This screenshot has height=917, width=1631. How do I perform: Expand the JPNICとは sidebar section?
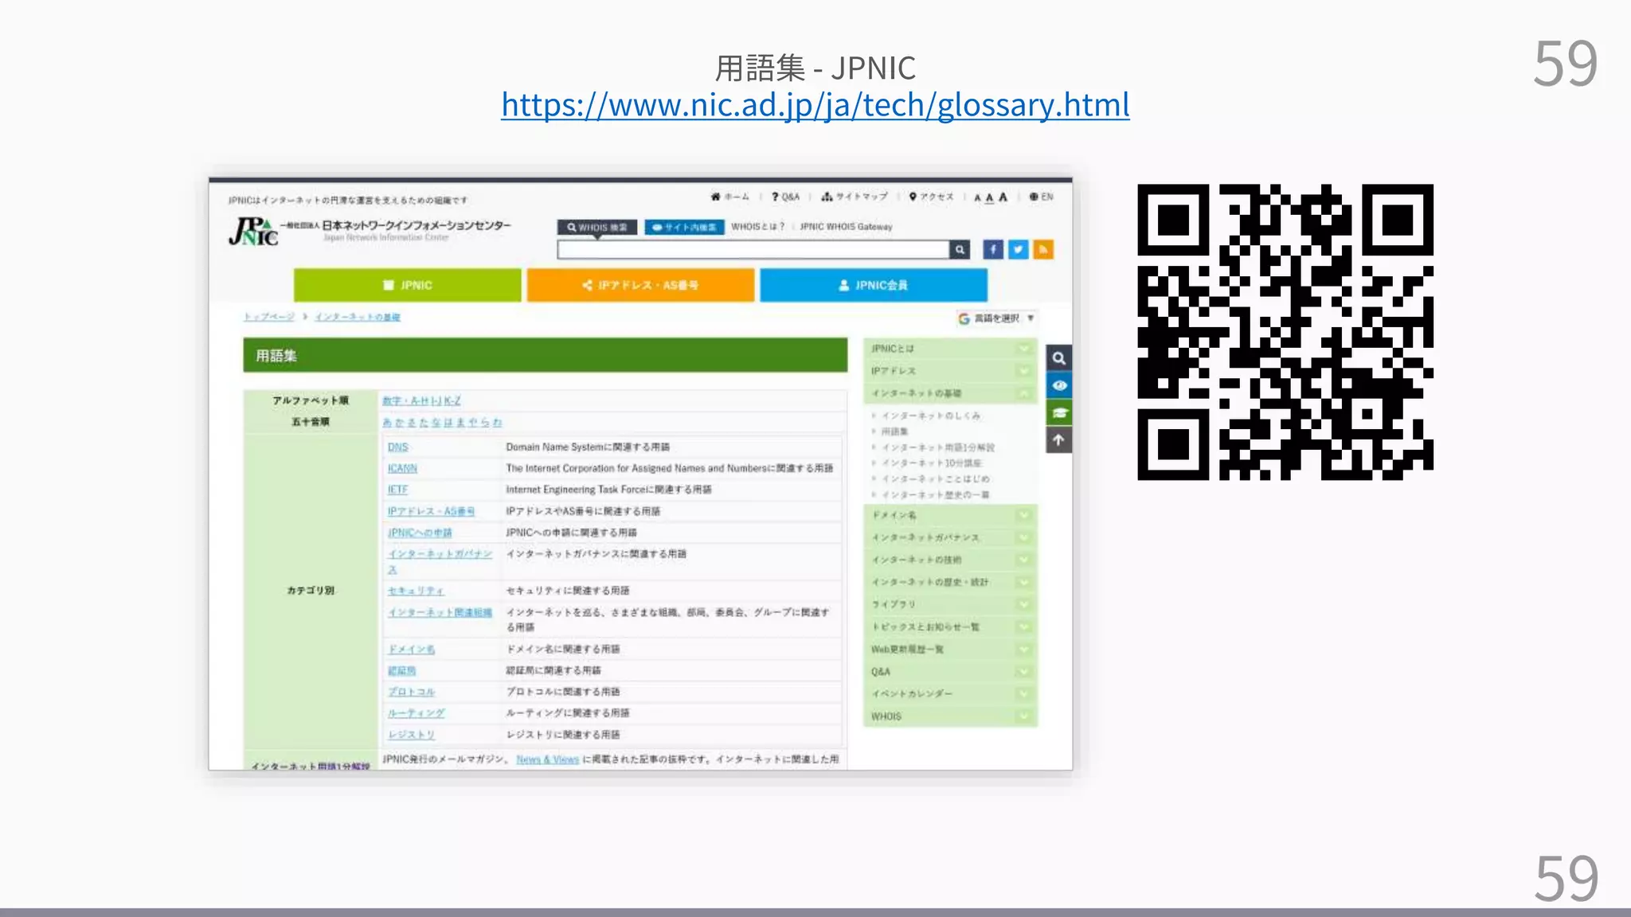click(950, 349)
